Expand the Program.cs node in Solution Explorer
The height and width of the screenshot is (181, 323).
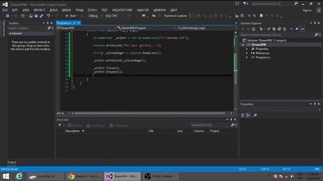coord(247,57)
